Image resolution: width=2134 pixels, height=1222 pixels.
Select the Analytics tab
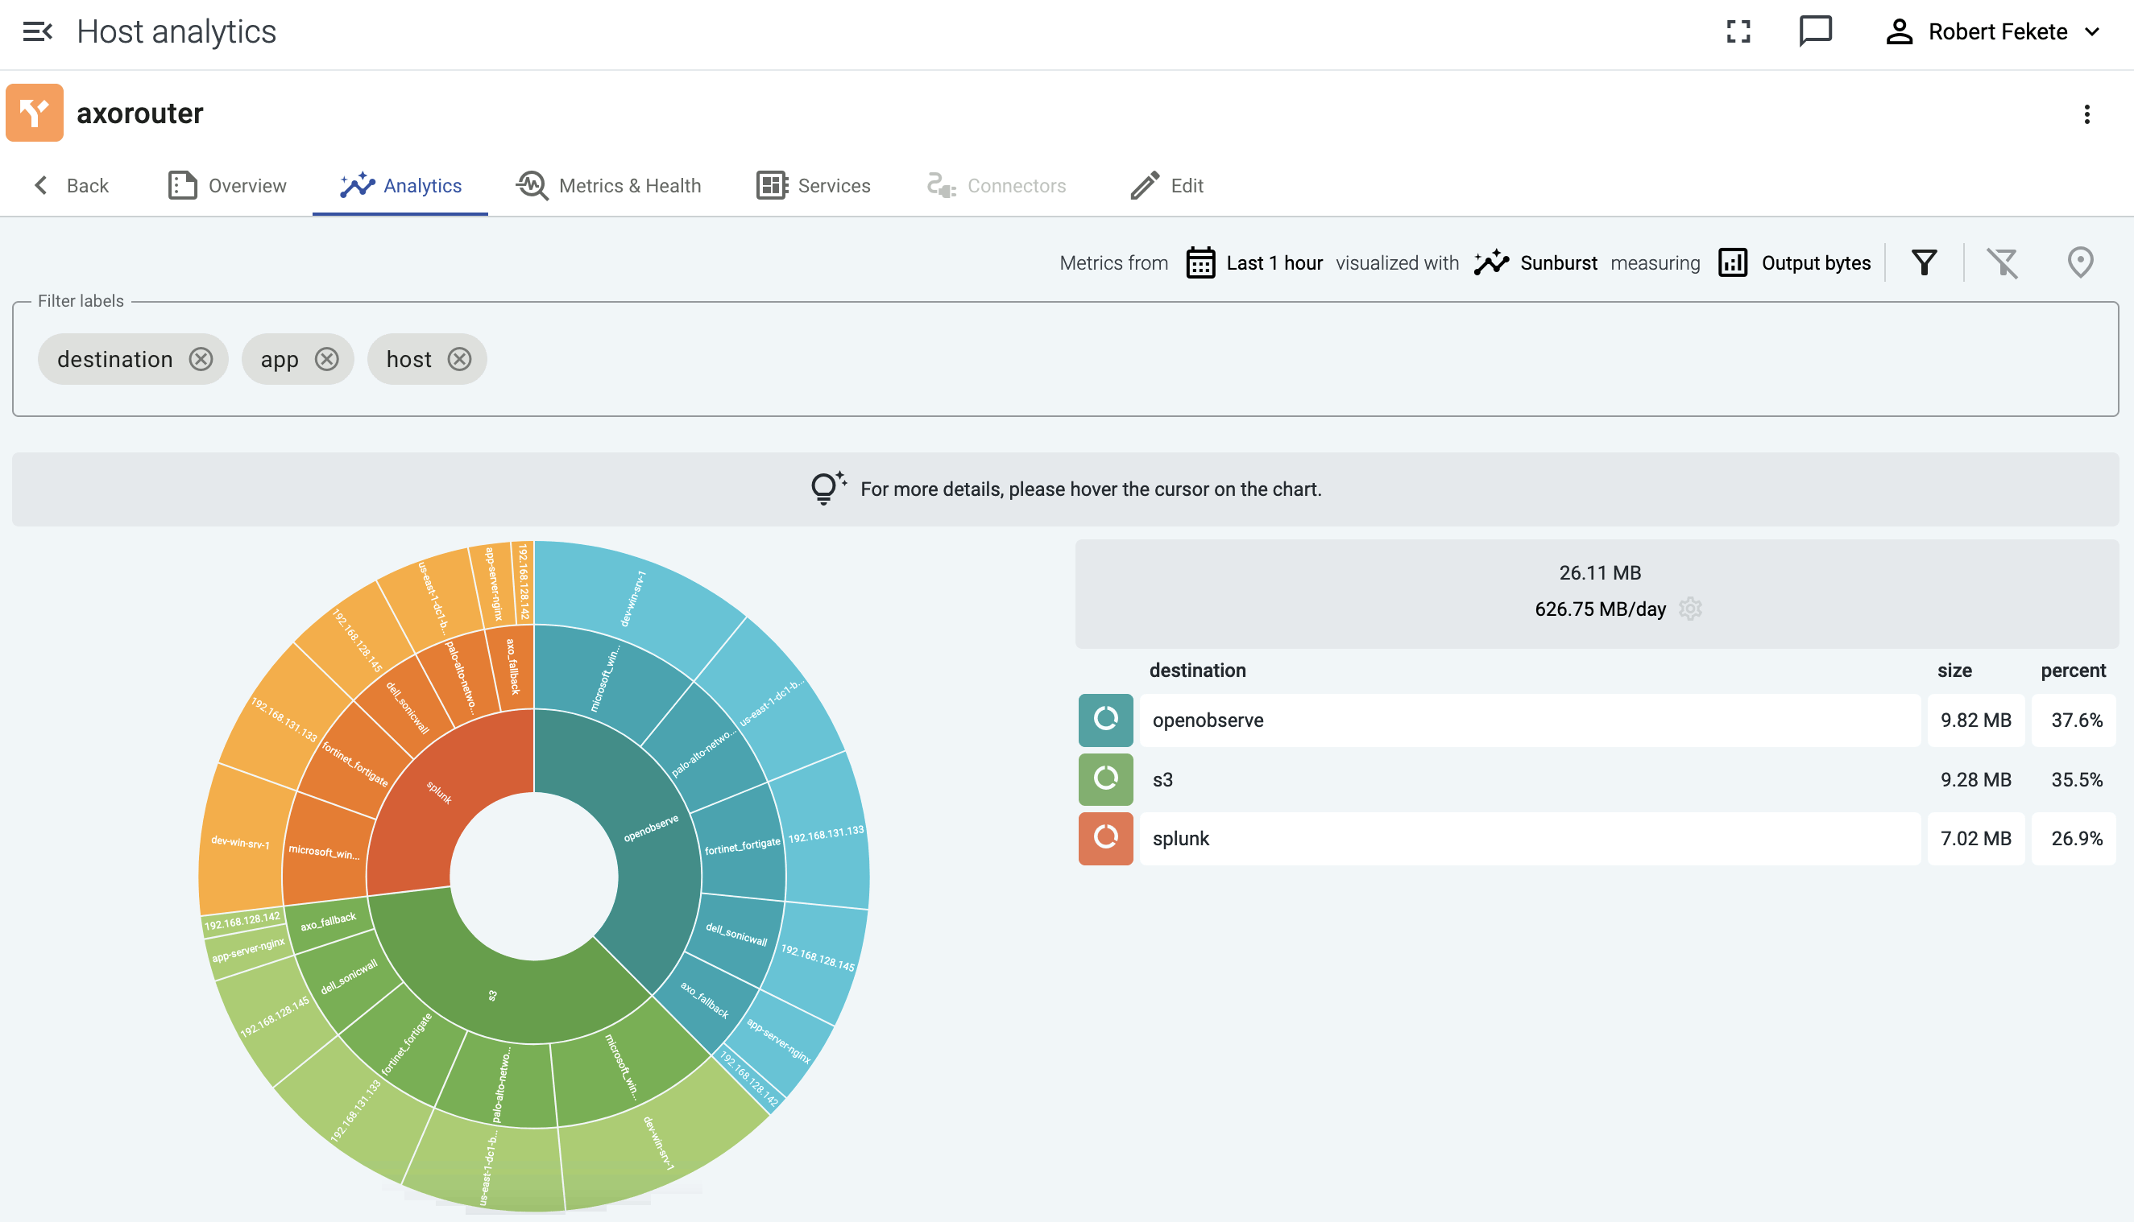tap(400, 185)
